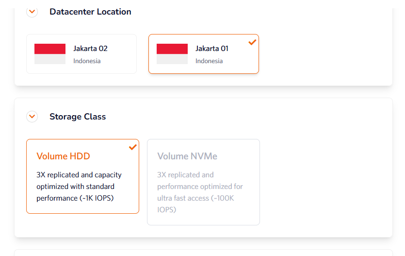Click the Jakarta 02 Indonesian flag icon

point(50,54)
